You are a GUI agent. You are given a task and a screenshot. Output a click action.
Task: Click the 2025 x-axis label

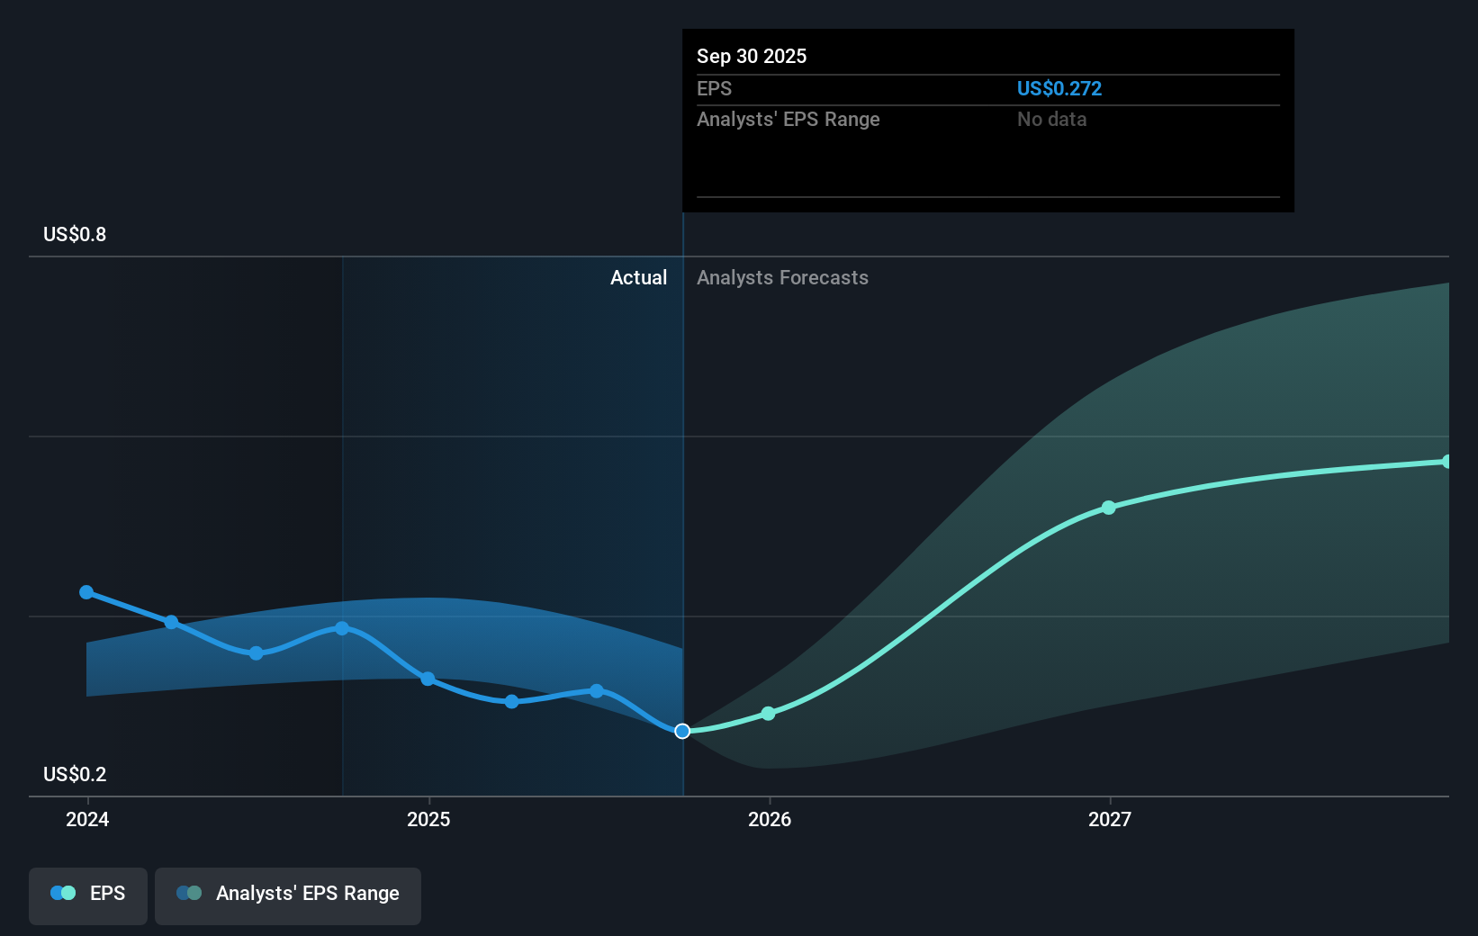pos(428,819)
